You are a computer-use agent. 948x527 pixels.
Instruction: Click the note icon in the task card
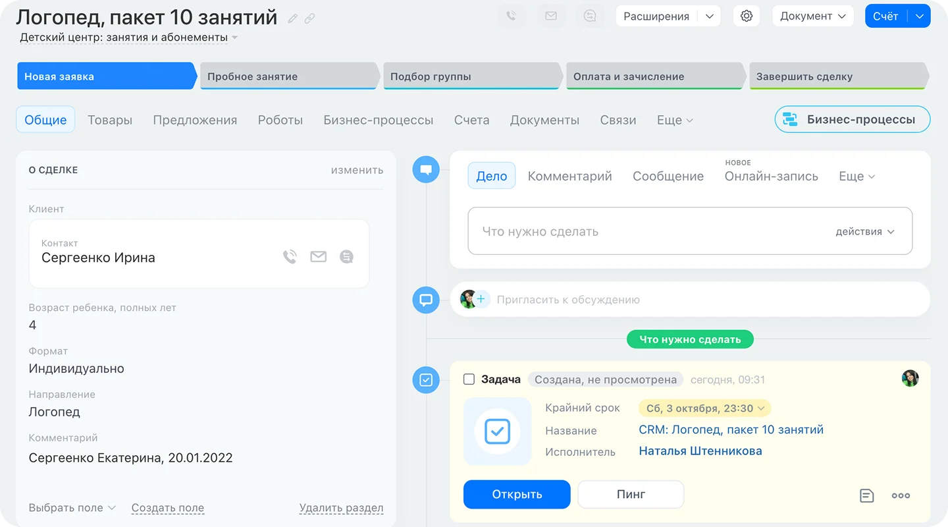tap(867, 495)
